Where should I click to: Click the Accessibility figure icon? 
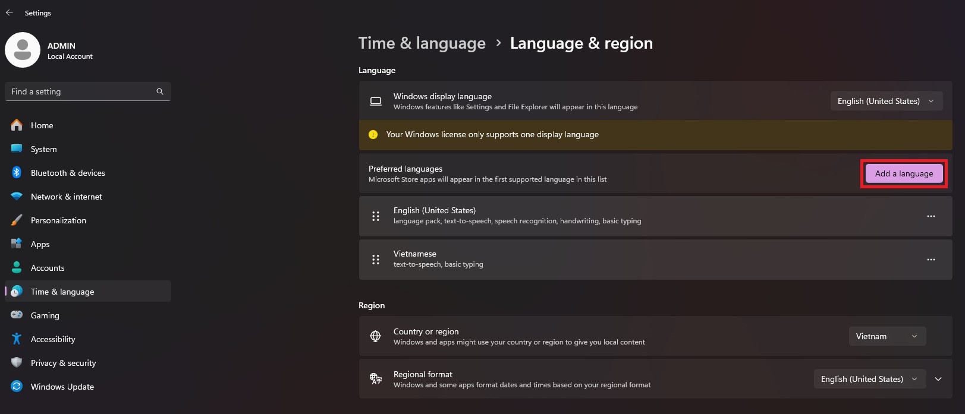pos(17,339)
